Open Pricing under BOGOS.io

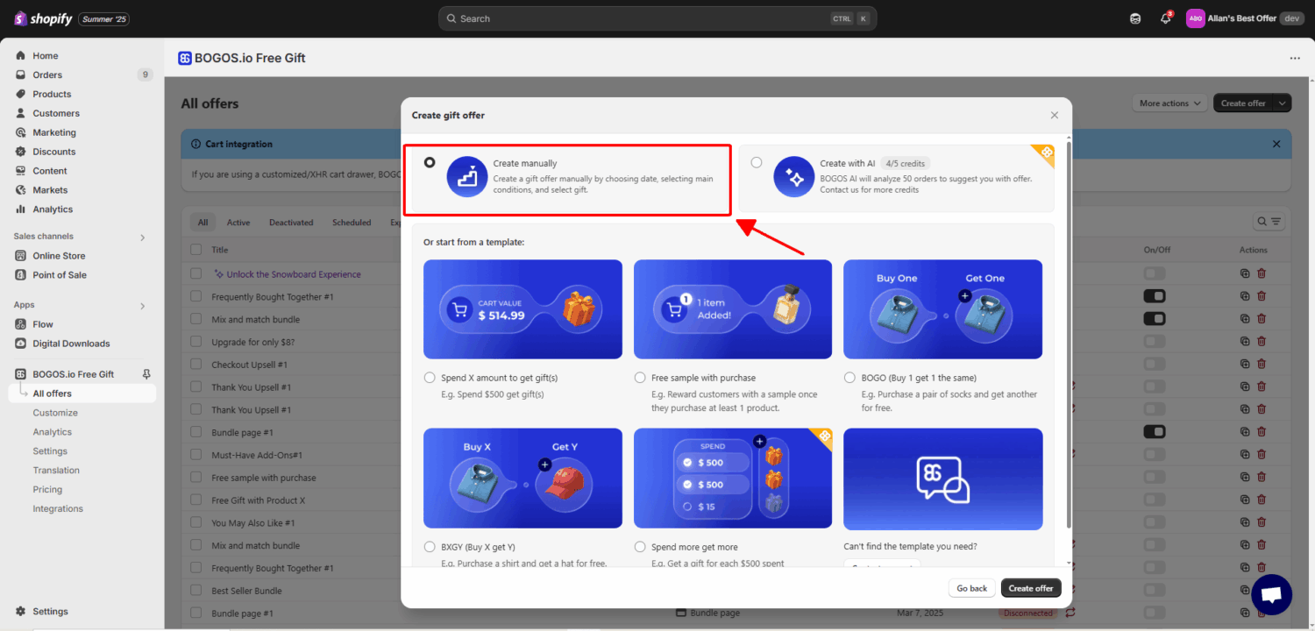[x=47, y=490]
